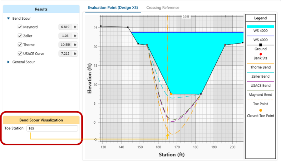Click the USACE Curve value 7.212
The image size is (281, 163).
(65, 54)
